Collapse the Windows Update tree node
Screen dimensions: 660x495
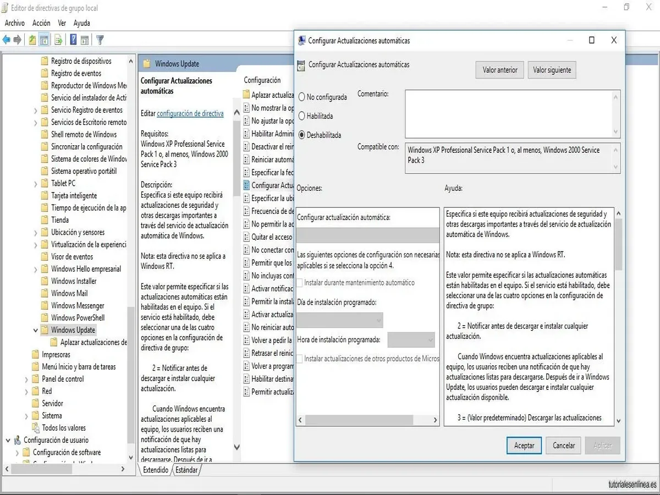36,330
